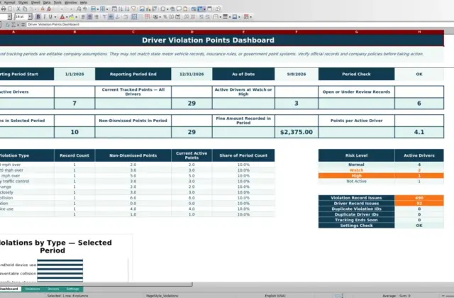Open background color dropdown arrow
The height and width of the screenshot is (298, 454).
76,17
